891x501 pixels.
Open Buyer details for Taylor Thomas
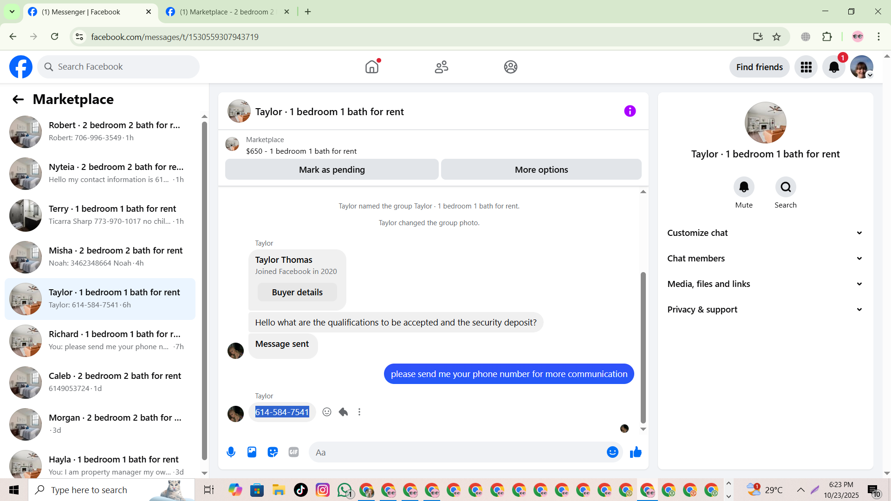297,293
